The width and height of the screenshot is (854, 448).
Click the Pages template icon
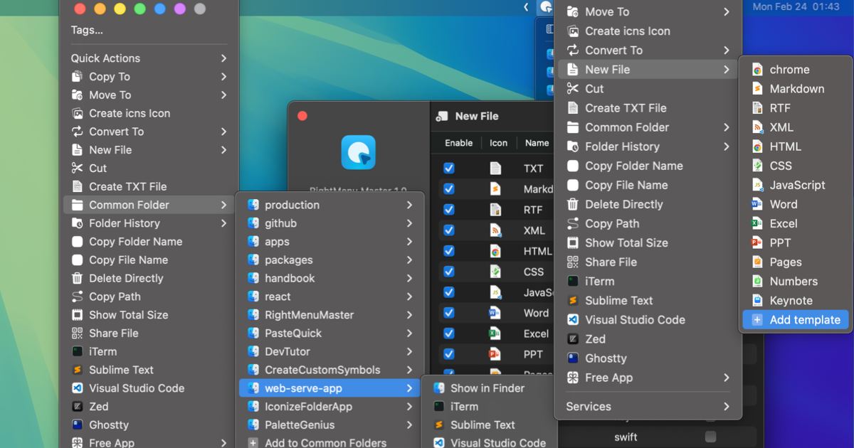757,262
